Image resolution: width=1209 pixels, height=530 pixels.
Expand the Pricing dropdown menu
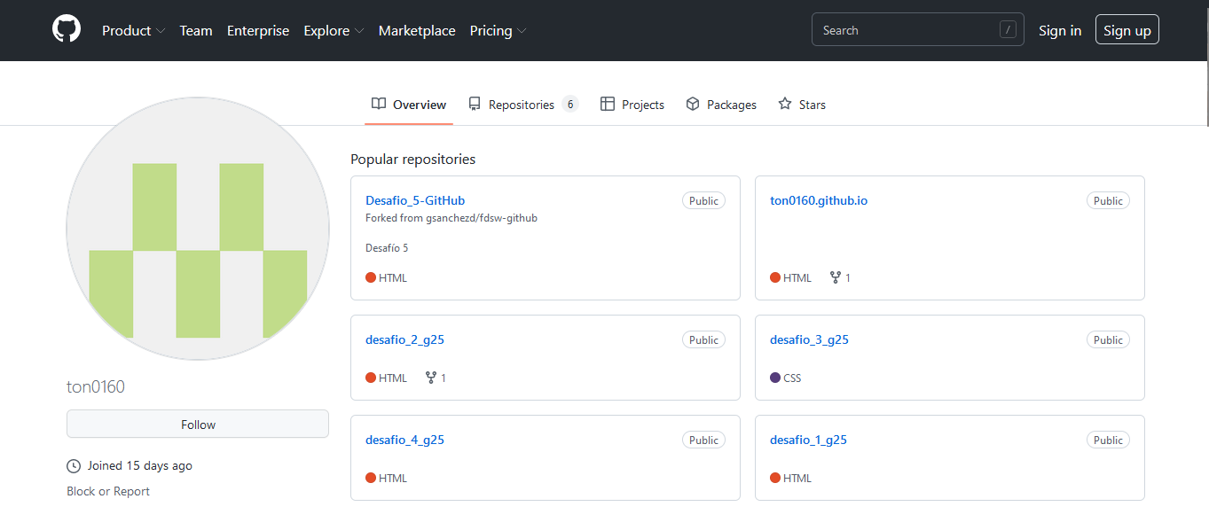[x=498, y=30]
